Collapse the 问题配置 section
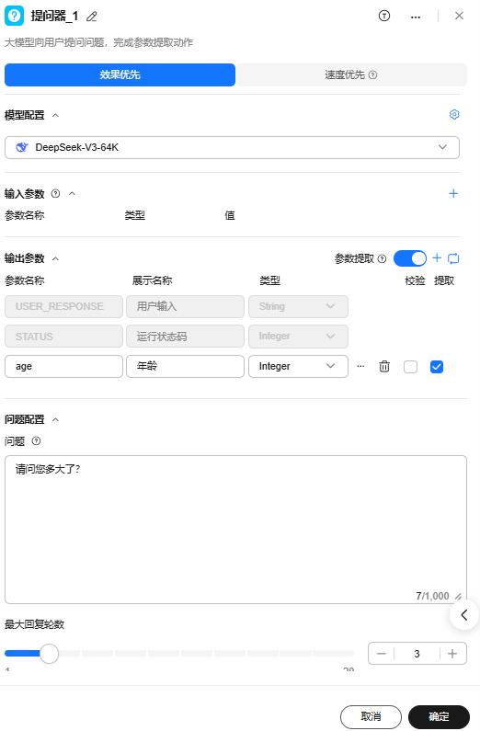This screenshot has height=731, width=480. point(55,419)
